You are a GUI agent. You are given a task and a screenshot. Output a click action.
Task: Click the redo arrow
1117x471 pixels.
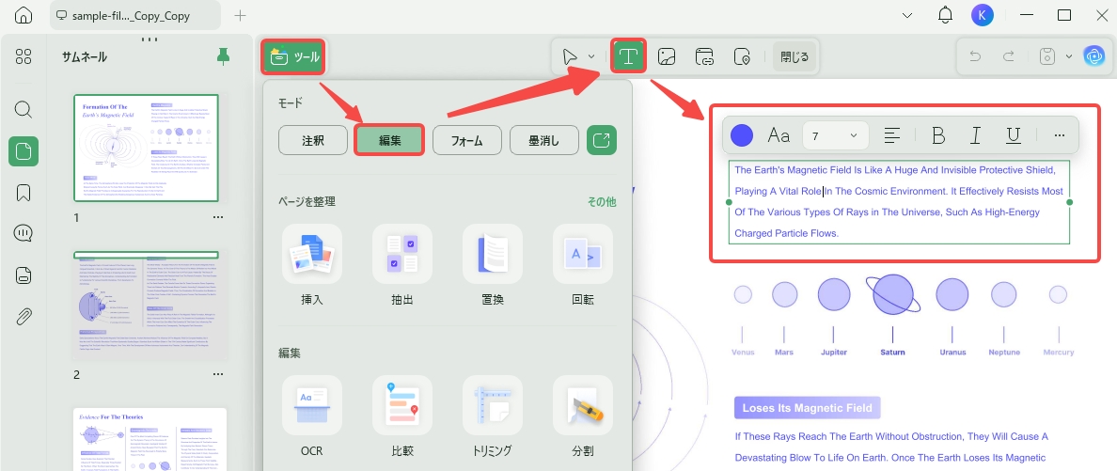click(1009, 57)
